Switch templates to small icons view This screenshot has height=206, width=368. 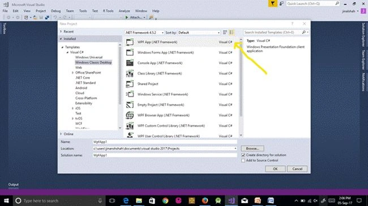pos(225,33)
